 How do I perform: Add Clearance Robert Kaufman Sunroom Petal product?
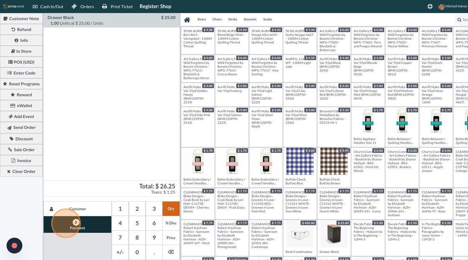coord(198,237)
